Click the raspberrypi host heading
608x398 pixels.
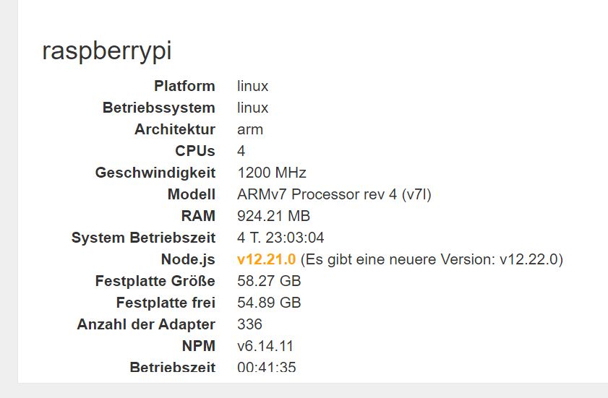click(106, 51)
